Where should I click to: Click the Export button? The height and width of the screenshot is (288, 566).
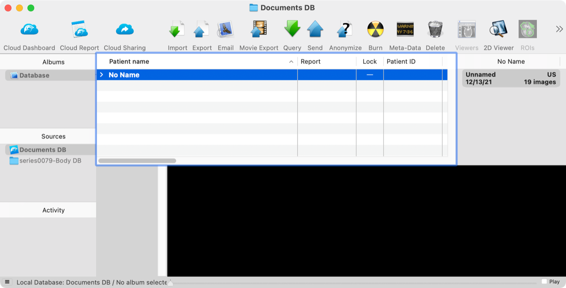[202, 31]
